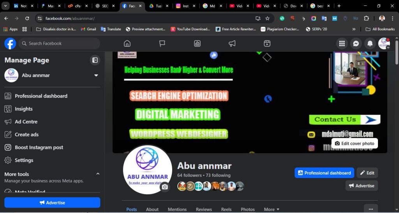Switch to the Mentions tab
Screen dimensions: 399x213
[x=177, y=209]
